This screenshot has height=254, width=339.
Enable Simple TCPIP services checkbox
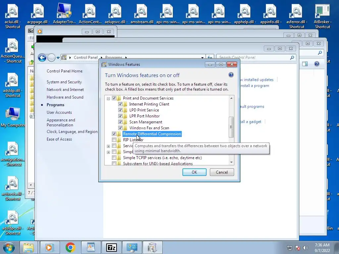click(x=114, y=158)
